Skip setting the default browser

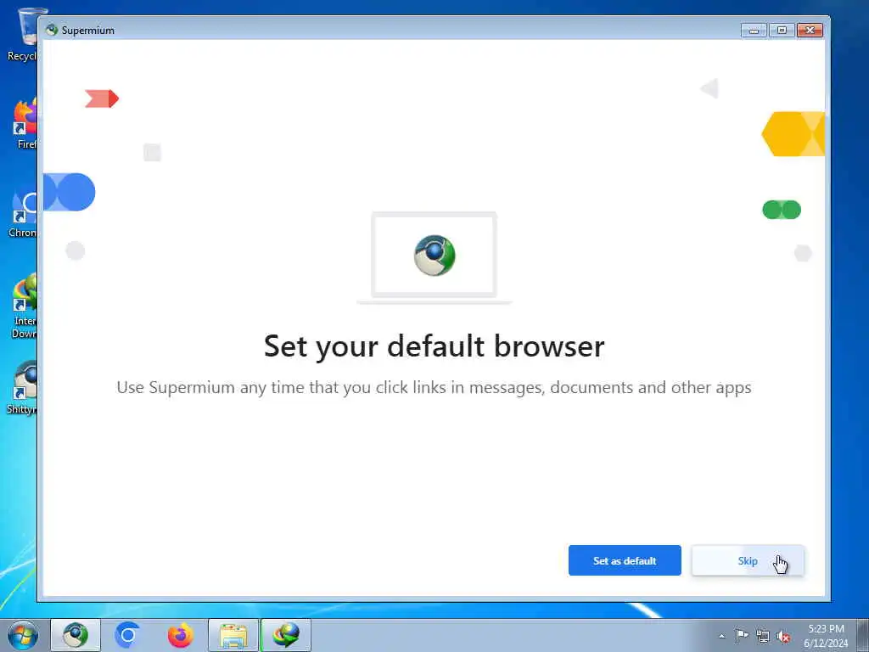748,560
